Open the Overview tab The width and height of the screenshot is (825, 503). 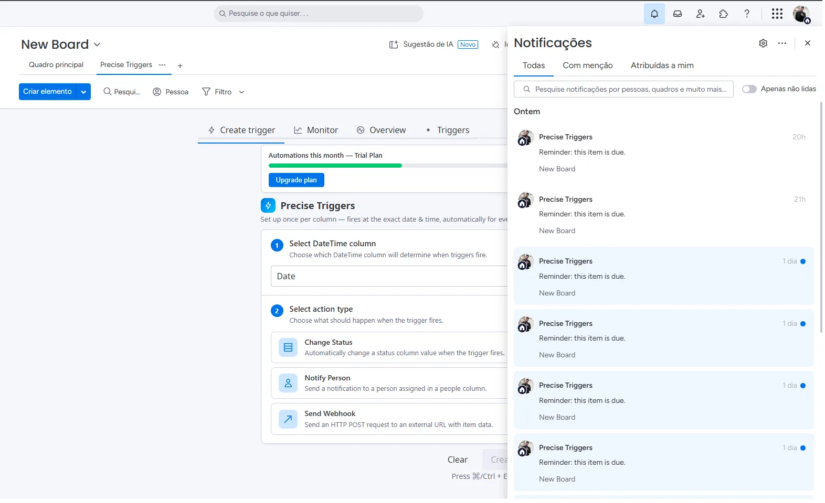381,130
